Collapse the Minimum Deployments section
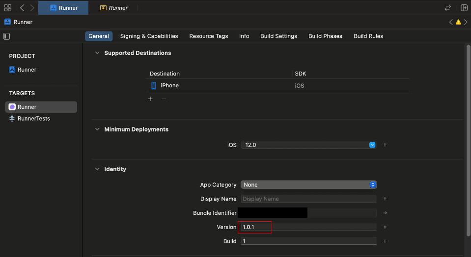Screen dimensions: 471x257 pyautogui.click(x=97, y=129)
